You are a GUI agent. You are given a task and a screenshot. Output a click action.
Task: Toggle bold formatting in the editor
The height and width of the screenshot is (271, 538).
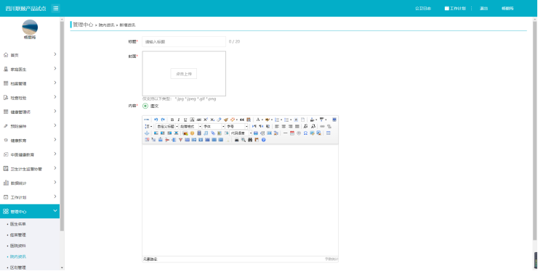tap(172, 120)
